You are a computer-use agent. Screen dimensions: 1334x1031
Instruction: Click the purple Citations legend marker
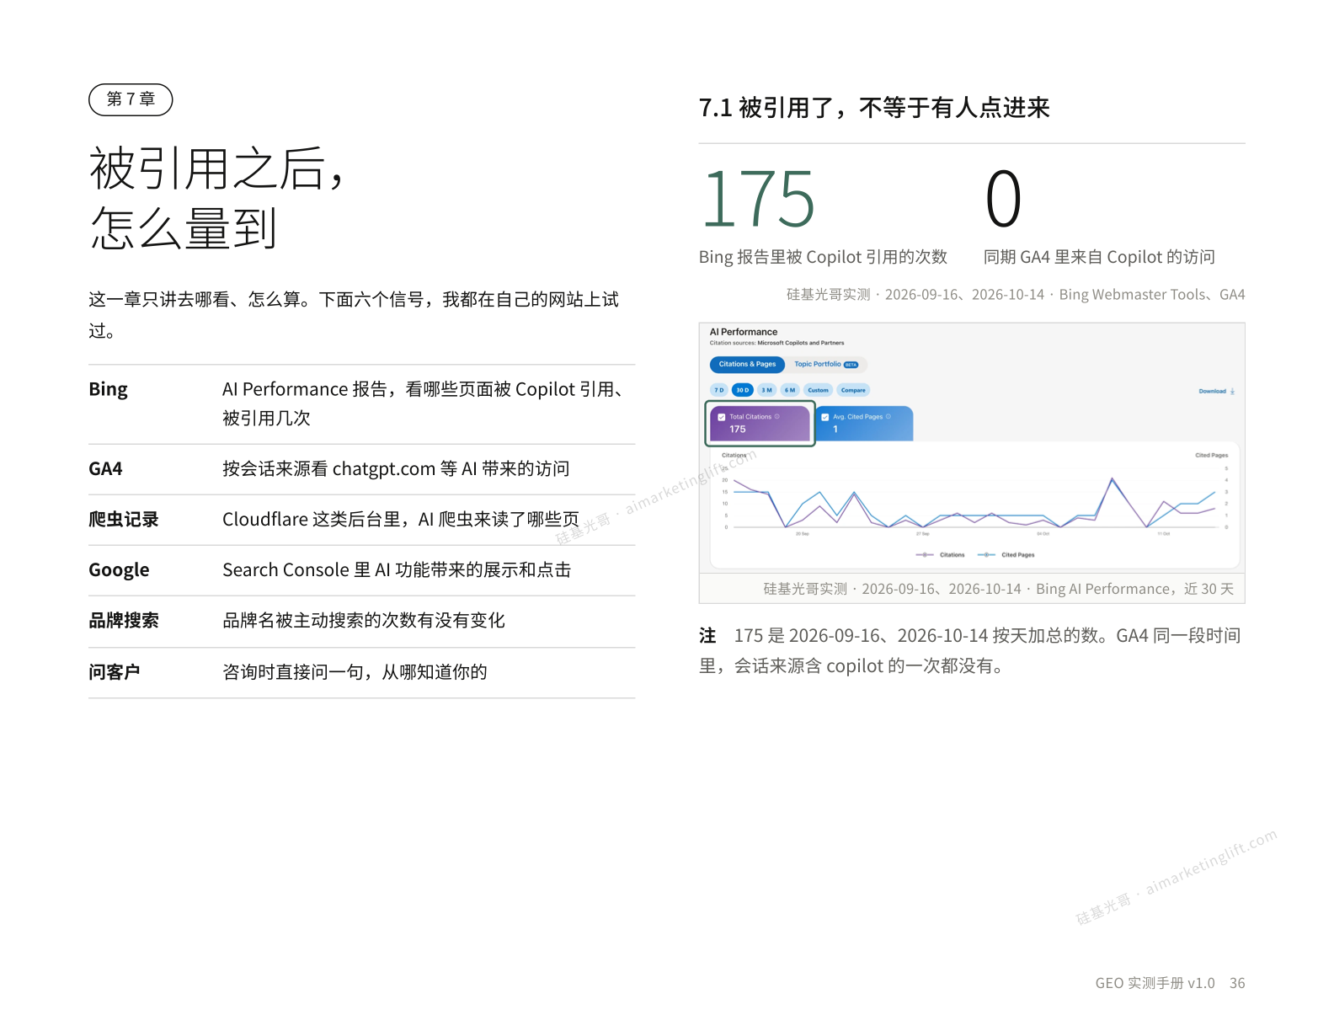coord(925,555)
